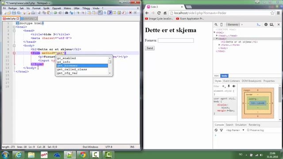Click the Save icon in Notepad++ toolbar
Viewport: 283px width, 159px height.
(14, 13)
